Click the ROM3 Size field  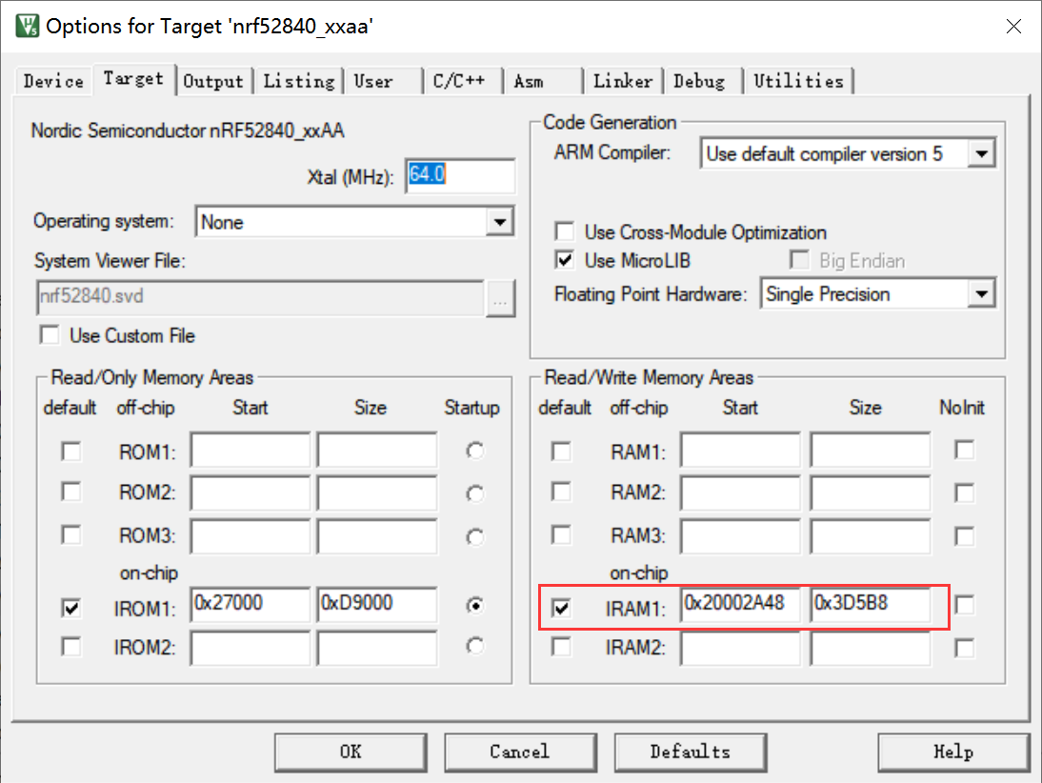(377, 536)
